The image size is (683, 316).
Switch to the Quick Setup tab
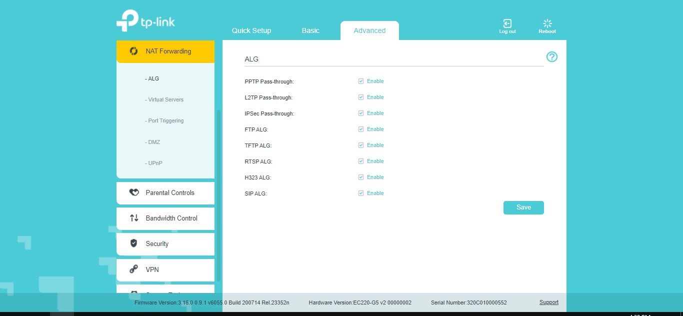coord(251,30)
